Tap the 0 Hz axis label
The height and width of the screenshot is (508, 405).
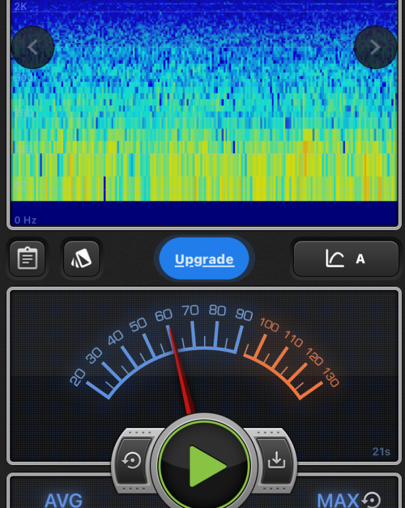[x=26, y=220]
